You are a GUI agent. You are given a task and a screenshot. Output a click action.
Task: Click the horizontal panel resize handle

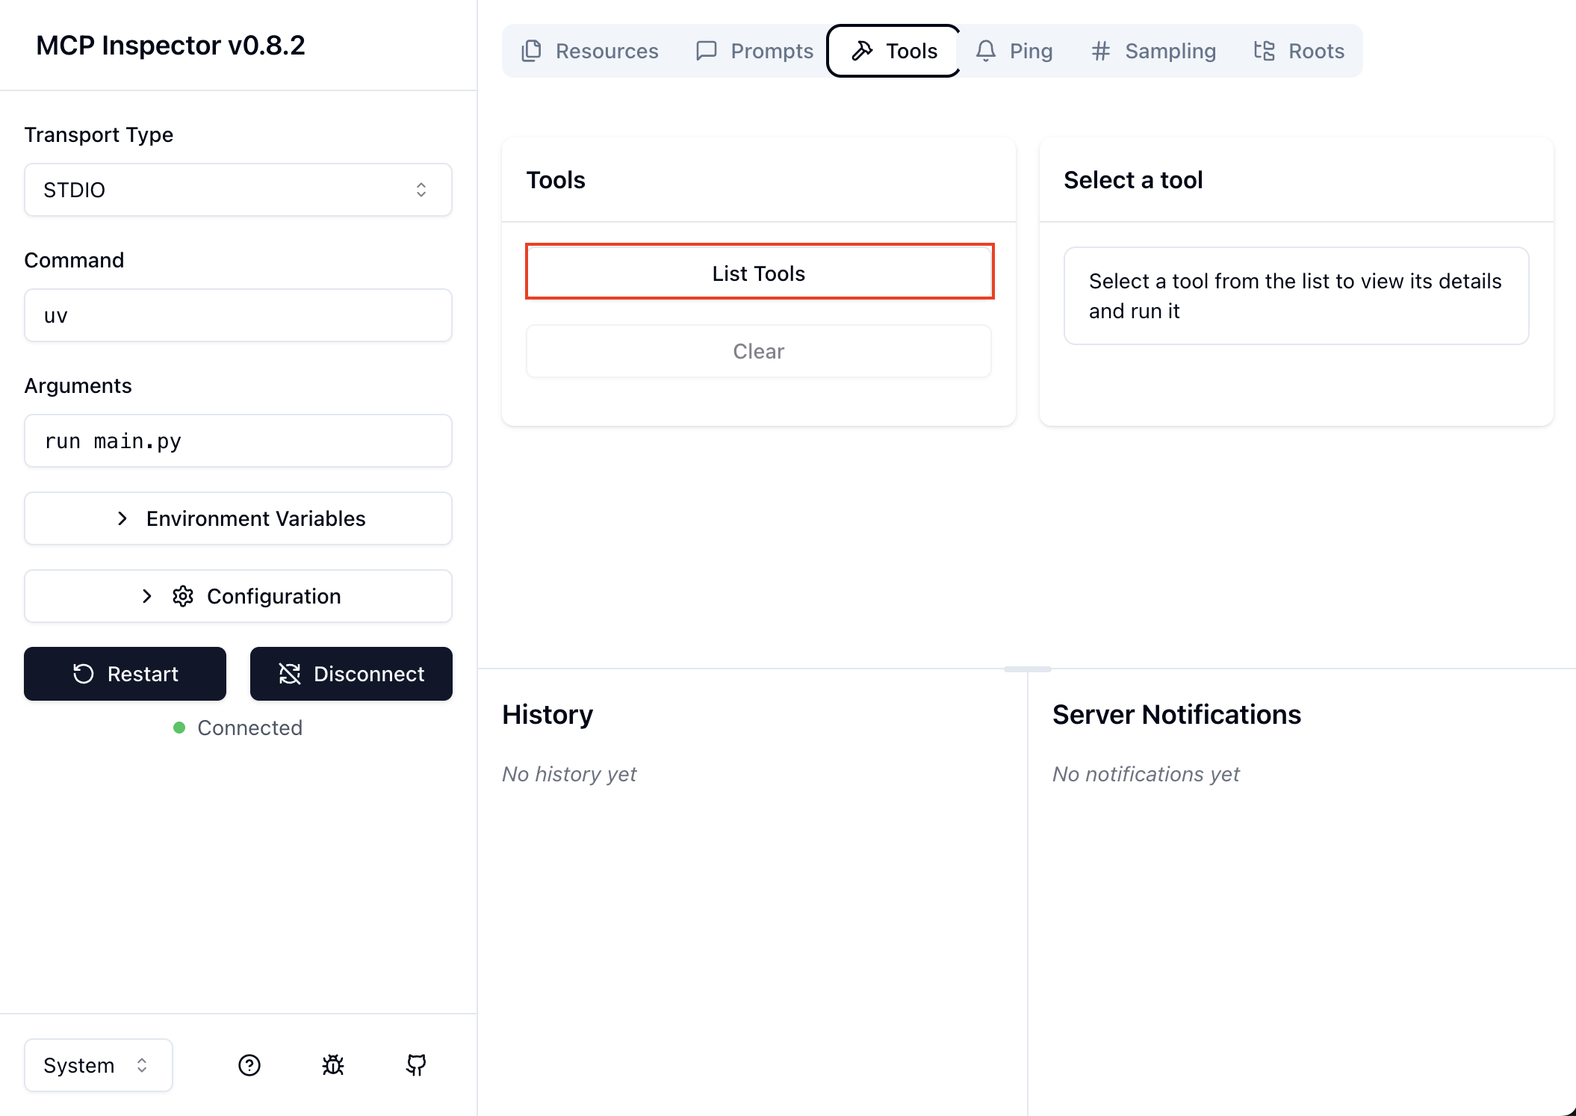tap(1027, 669)
